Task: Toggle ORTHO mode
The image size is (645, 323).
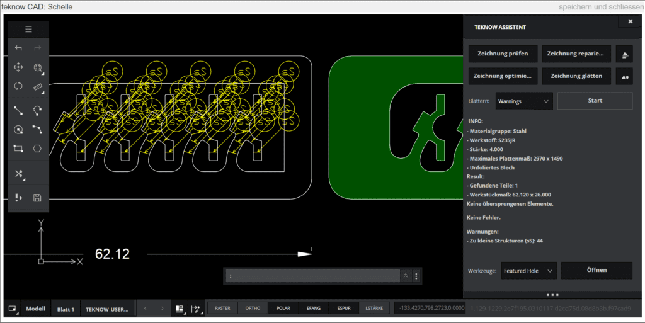Action: point(253,308)
